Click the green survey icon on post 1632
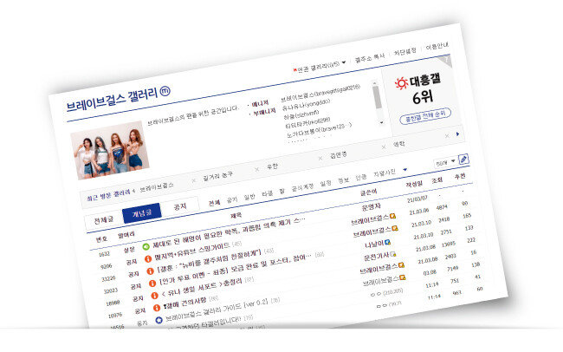 tap(146, 246)
